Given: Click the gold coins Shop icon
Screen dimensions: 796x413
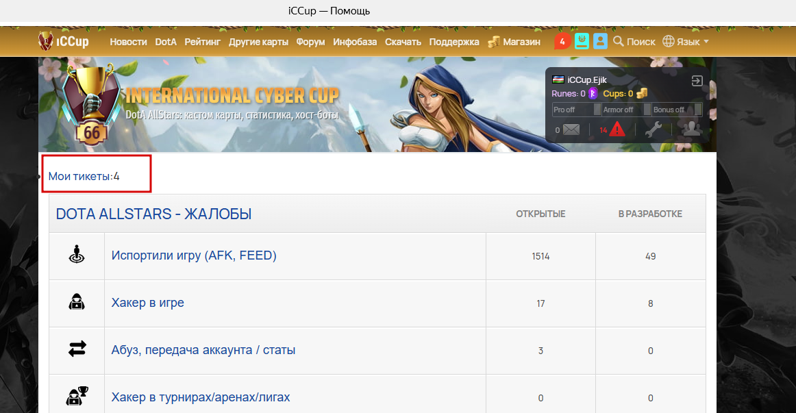Looking at the screenshot, I should (493, 42).
